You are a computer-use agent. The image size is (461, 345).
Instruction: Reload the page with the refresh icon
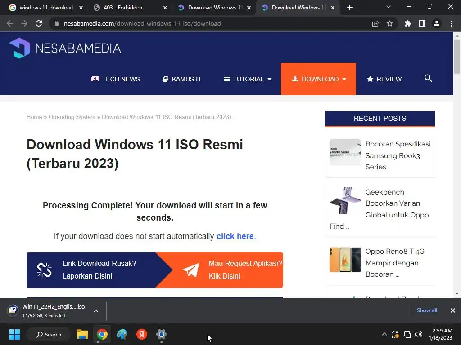point(39,23)
